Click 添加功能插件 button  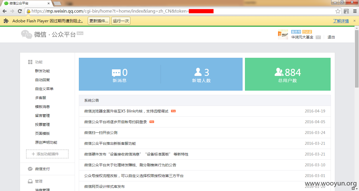(x=47, y=154)
